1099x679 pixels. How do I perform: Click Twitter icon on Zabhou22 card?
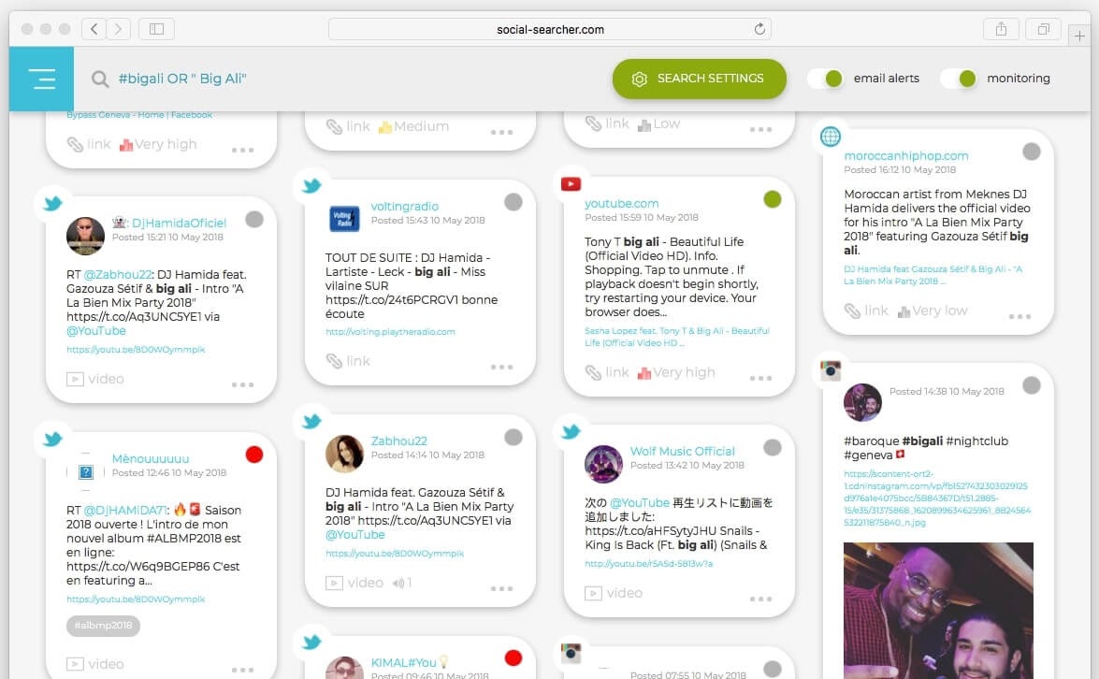coord(311,421)
